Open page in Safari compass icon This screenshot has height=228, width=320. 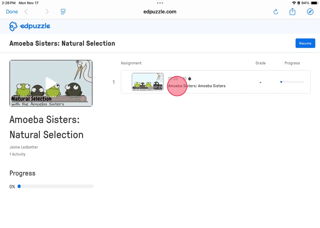(x=310, y=12)
